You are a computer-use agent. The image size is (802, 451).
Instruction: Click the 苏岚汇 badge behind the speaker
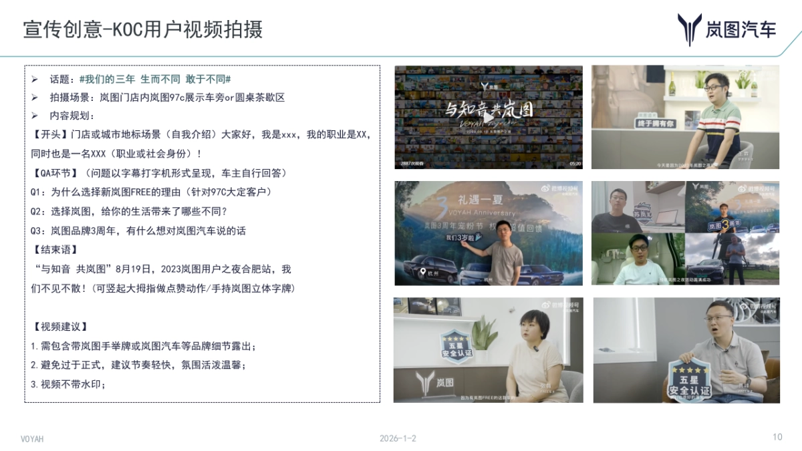(x=644, y=212)
